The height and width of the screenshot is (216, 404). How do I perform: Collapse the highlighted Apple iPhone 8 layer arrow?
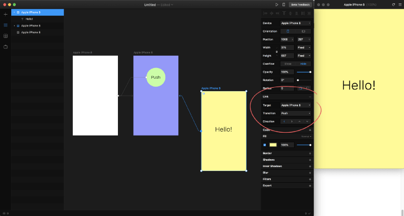[14, 12]
